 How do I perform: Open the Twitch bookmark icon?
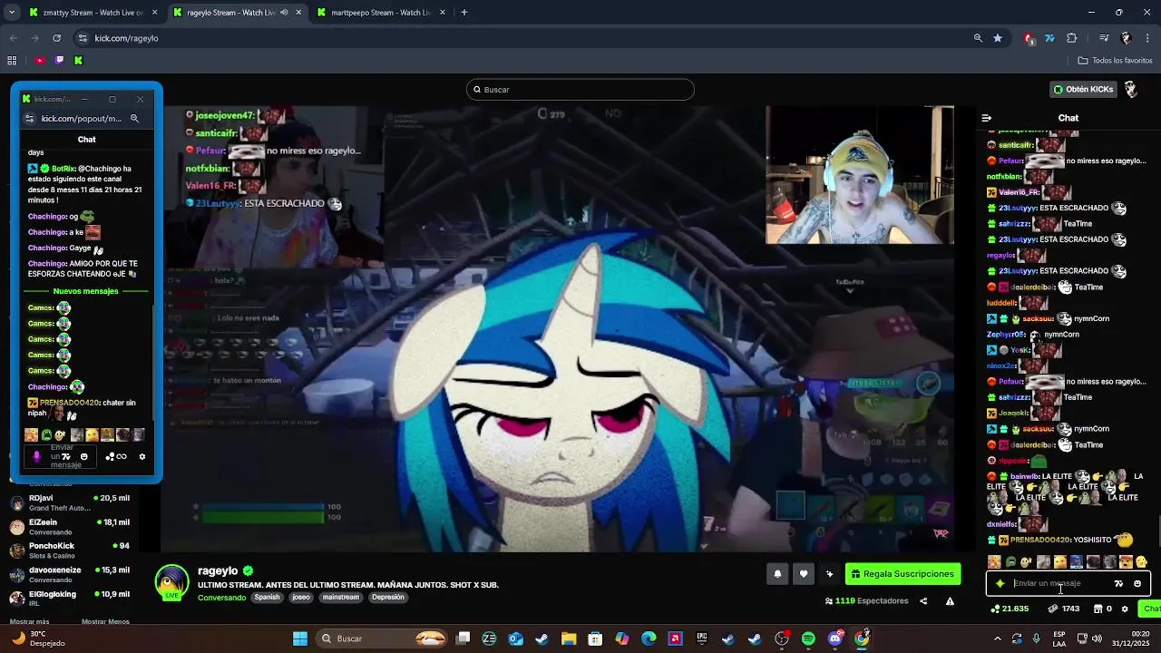coord(59,61)
